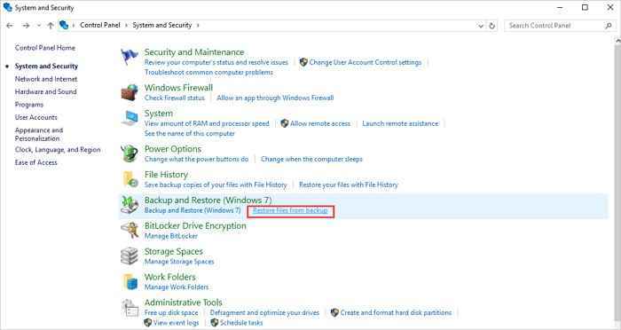The width and height of the screenshot is (621, 330).
Task: Expand the chevron after Control Panel breadcrumb
Action: point(126,26)
